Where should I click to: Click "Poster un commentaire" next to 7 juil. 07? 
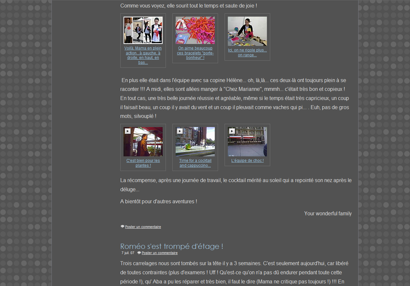click(159, 253)
